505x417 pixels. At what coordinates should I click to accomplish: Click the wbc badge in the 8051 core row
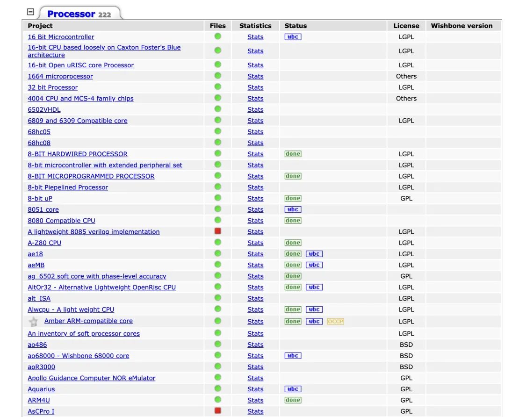pos(293,209)
